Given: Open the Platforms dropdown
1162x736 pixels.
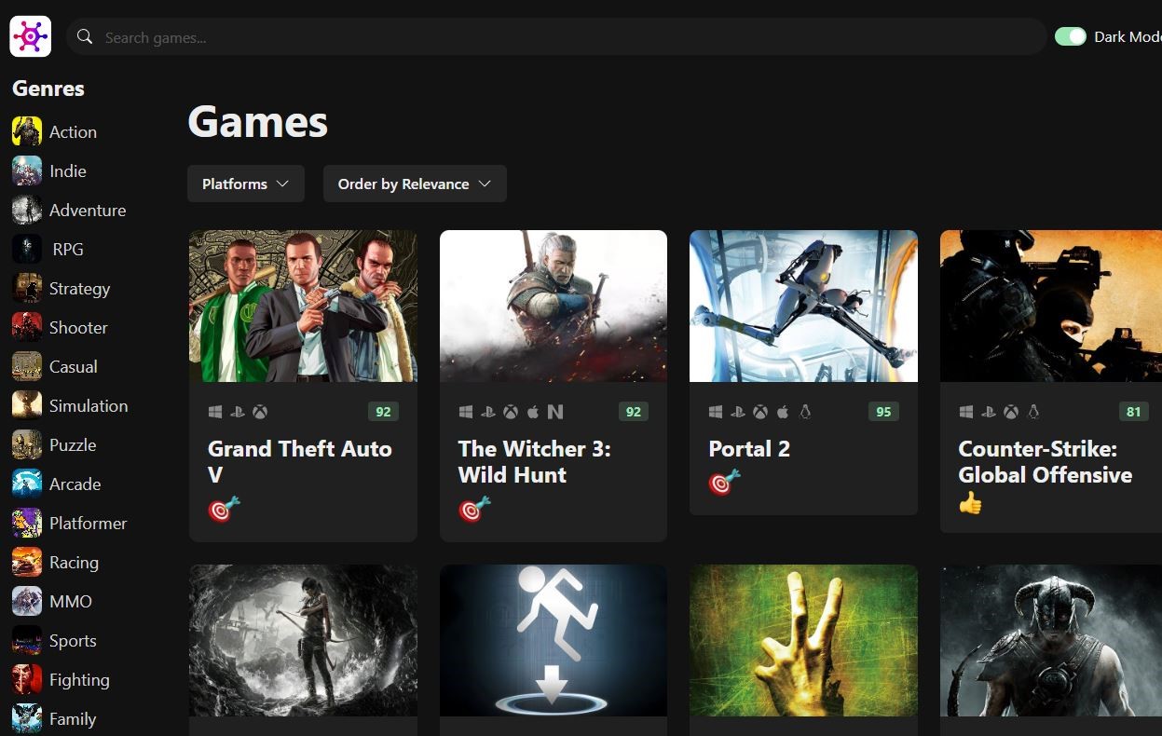Looking at the screenshot, I should [x=246, y=184].
